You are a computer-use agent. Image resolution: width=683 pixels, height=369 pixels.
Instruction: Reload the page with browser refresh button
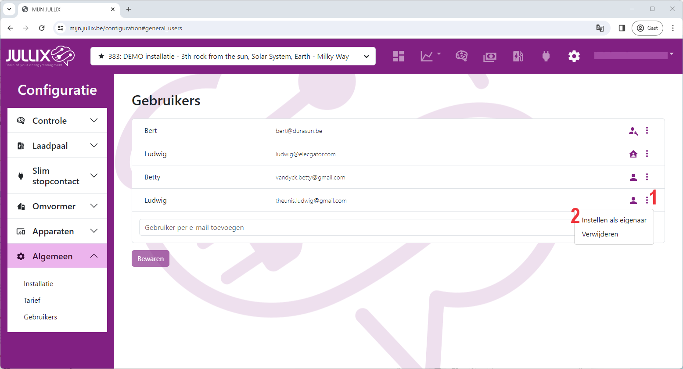tap(42, 28)
